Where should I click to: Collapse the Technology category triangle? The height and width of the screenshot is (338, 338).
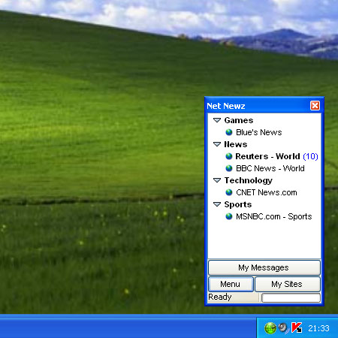tap(217, 180)
